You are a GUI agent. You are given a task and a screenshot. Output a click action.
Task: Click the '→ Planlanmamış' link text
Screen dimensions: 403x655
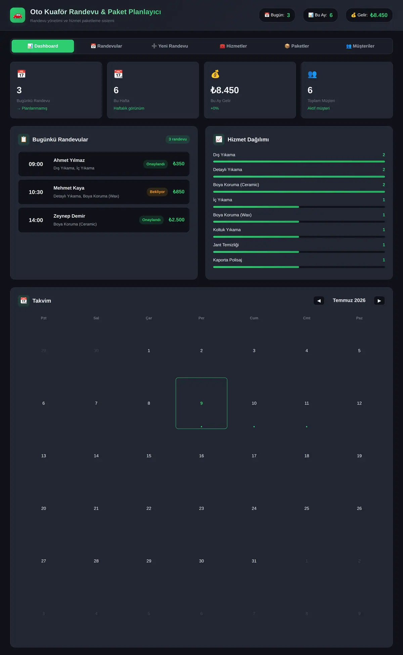[32, 108]
